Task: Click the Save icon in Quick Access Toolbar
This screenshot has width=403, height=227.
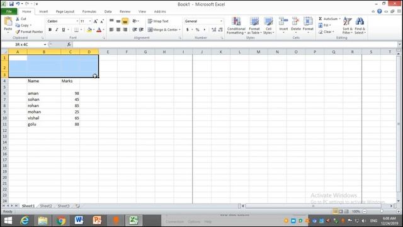Action: (11, 4)
